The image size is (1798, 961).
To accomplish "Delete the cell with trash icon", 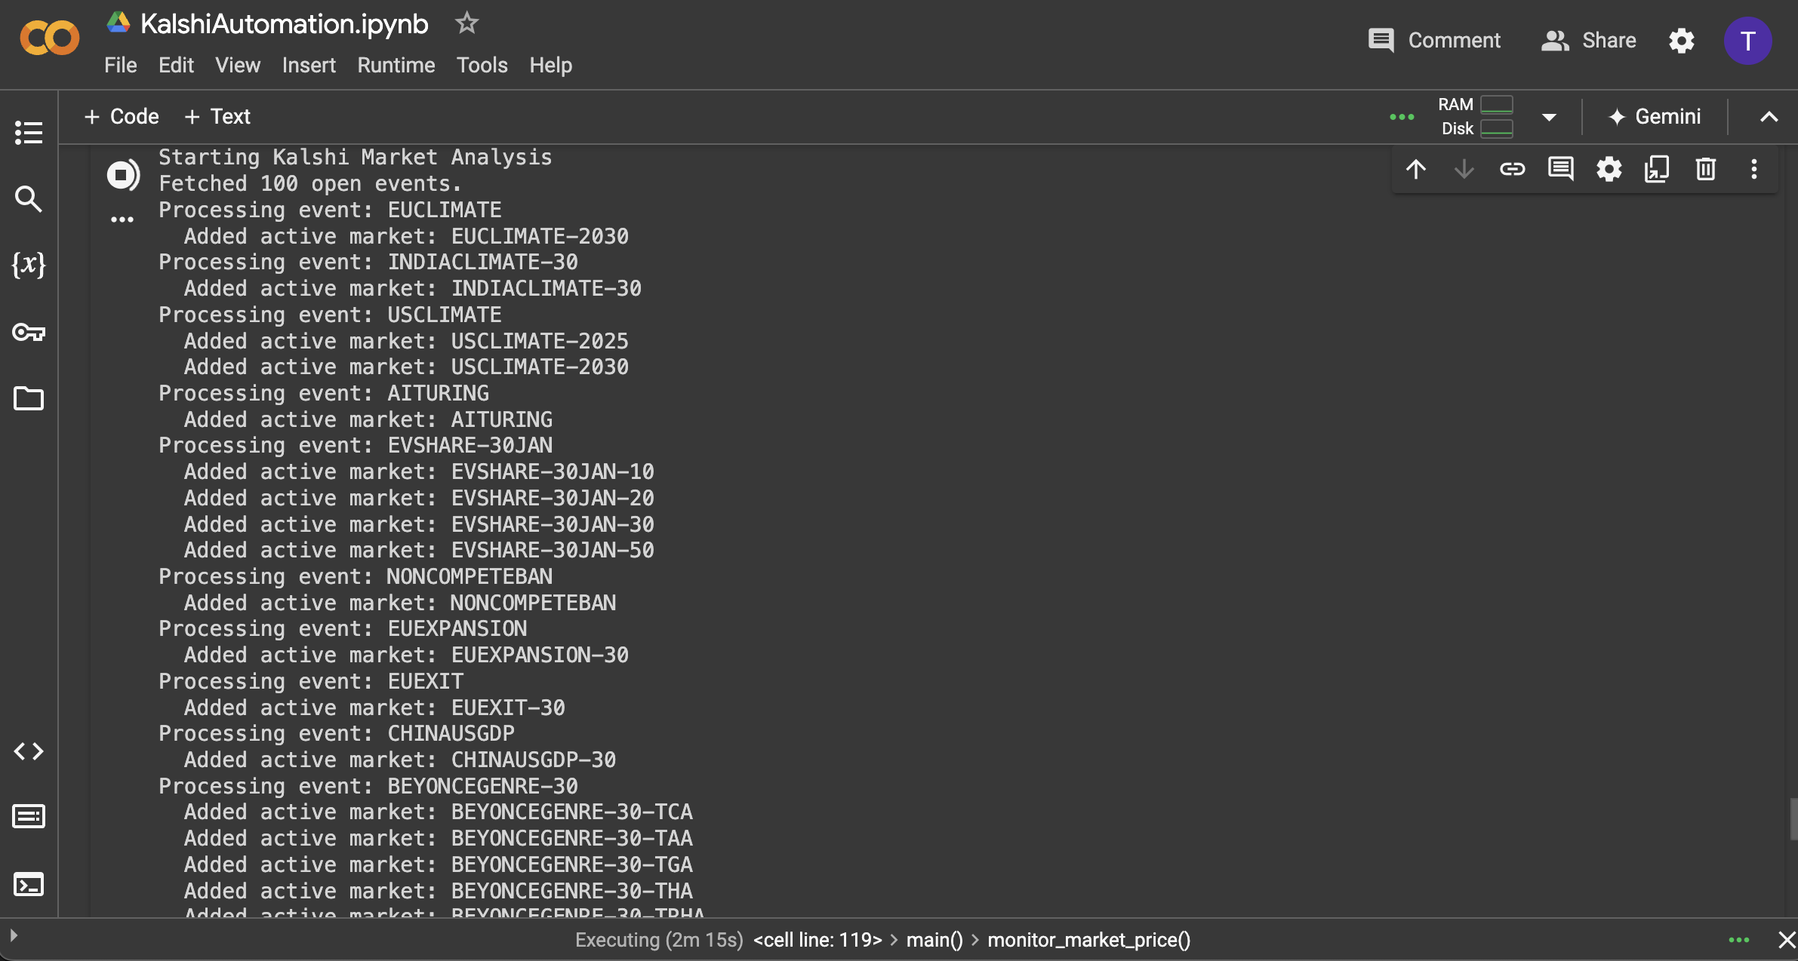I will coord(1706,169).
